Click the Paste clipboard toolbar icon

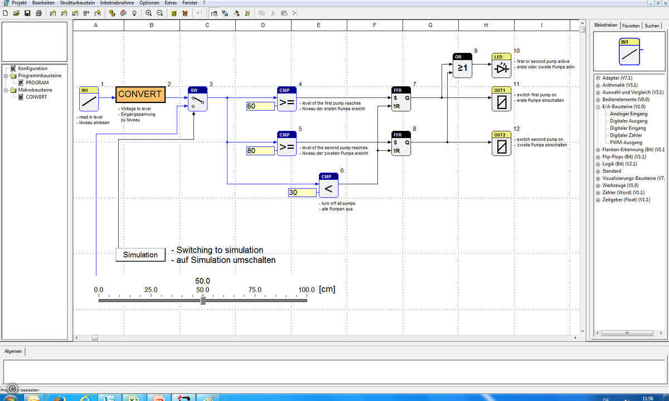284,13
